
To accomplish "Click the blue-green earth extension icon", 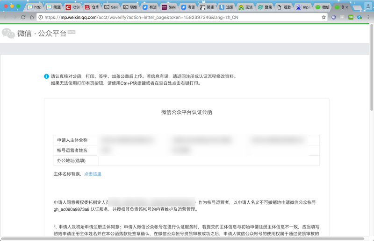I will [359, 17].
